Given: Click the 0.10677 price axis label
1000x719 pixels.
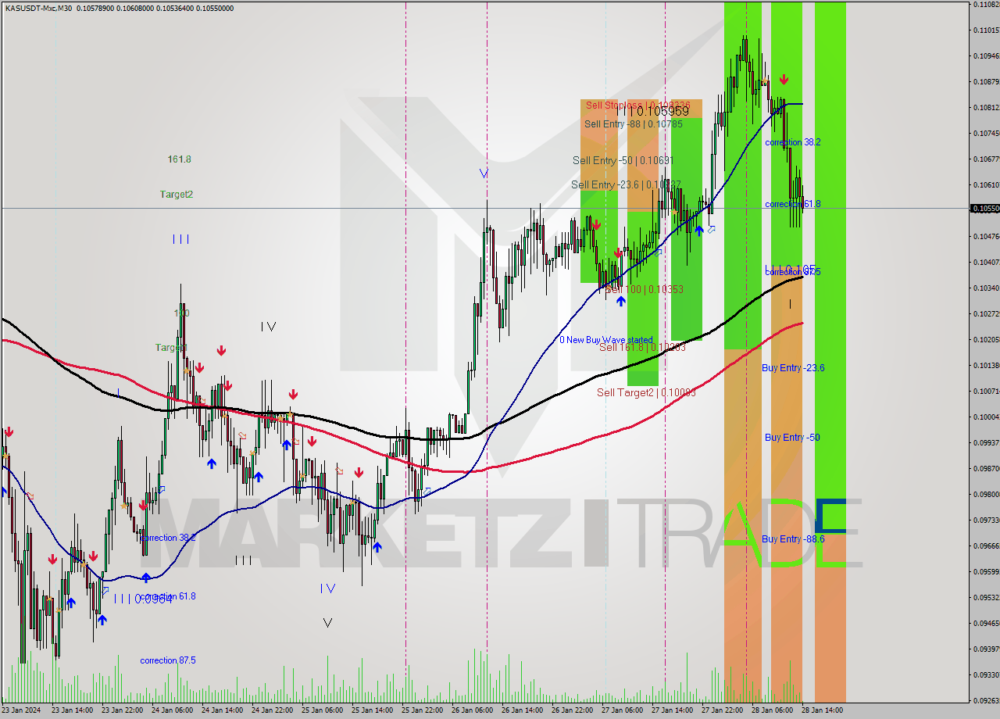Looking at the screenshot, I should coord(985,159).
